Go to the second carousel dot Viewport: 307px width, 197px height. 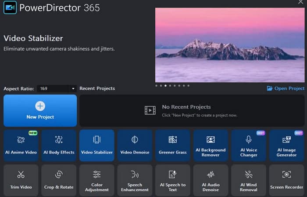[161, 86]
